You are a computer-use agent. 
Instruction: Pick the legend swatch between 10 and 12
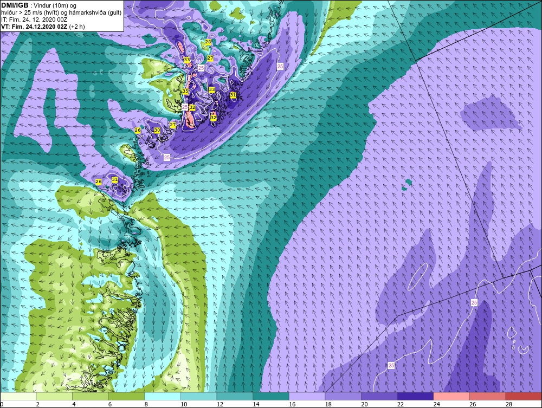(x=199, y=396)
